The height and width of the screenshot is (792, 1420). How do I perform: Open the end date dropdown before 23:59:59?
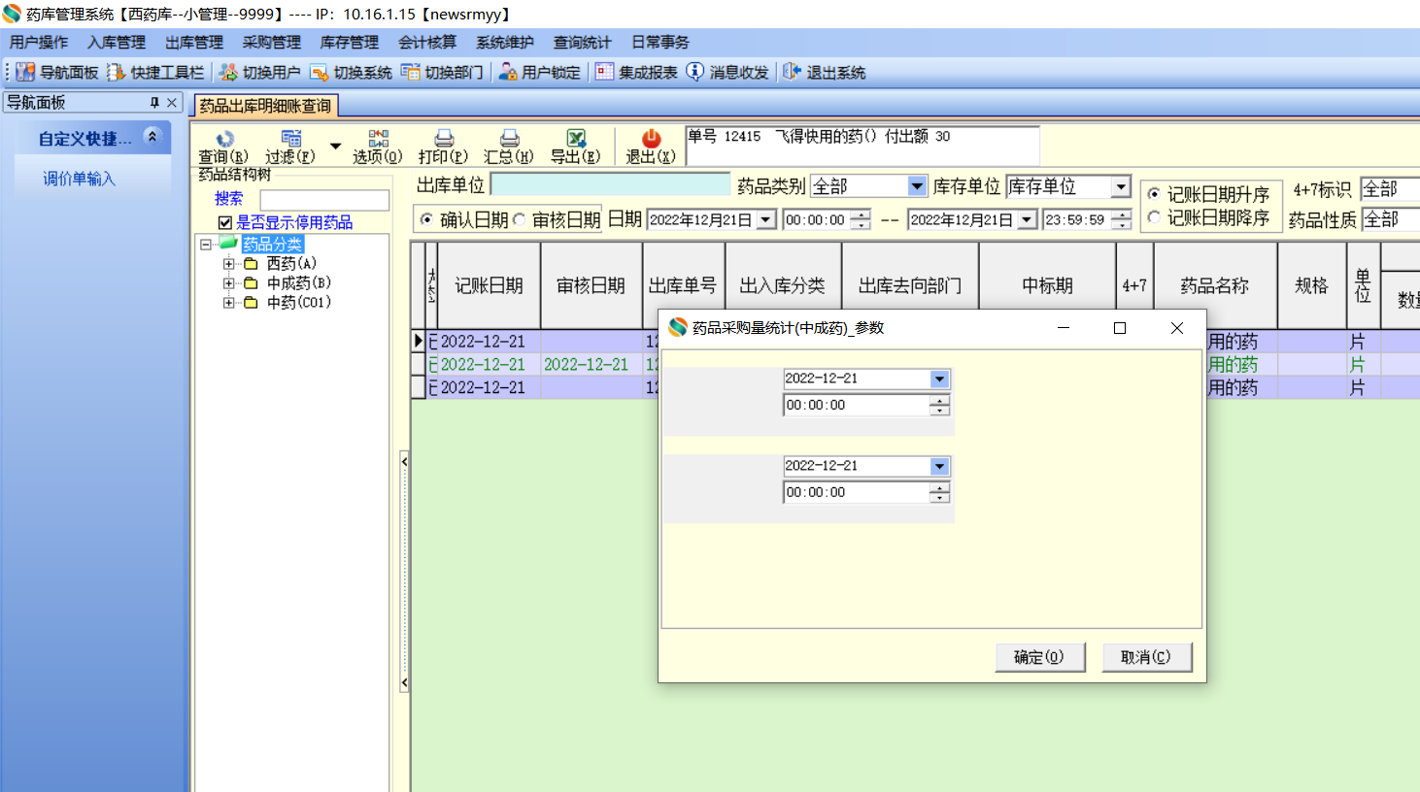1027,220
